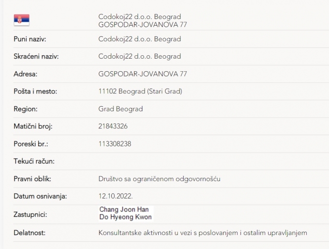Select Poreski br. number 113308238
Screen dimensions: 329x249
[115, 144]
